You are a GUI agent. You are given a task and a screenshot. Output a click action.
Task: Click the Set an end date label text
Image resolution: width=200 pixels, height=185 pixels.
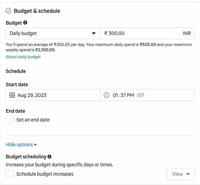click(33, 120)
